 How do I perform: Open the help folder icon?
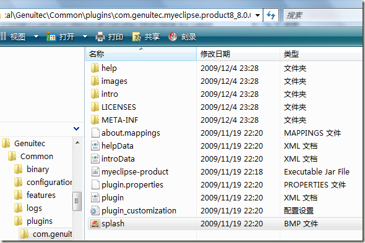click(95, 68)
